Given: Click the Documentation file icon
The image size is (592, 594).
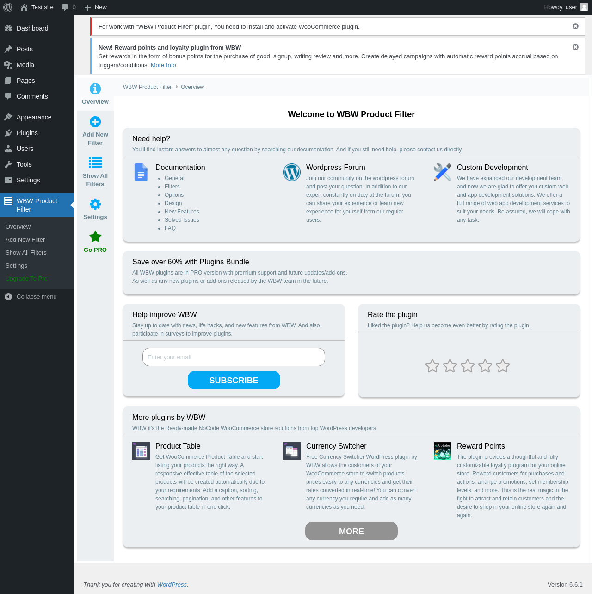Looking at the screenshot, I should [x=141, y=172].
